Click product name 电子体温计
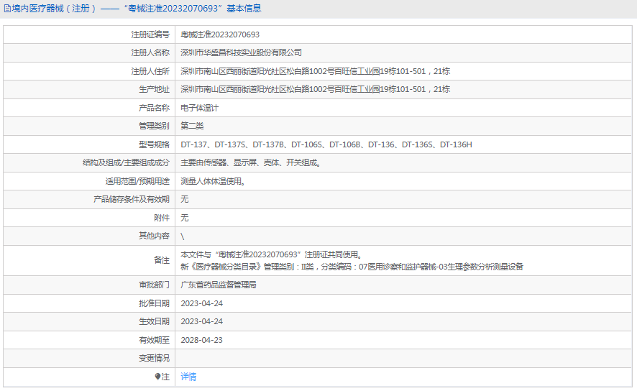Viewport: 637px width, 391px height. (199, 108)
